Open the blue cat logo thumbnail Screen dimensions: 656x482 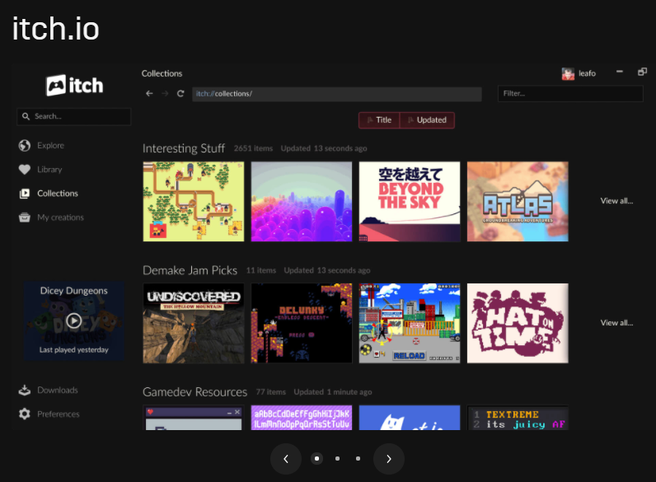410,418
